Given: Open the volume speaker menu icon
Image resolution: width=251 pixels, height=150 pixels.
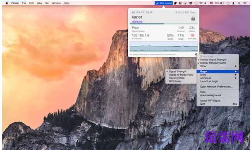Looking at the screenshot, I should [x=206, y=3].
